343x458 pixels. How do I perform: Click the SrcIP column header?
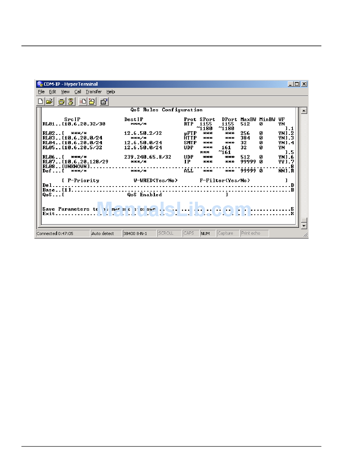point(72,119)
